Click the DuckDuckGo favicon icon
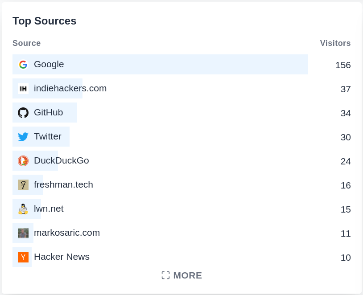The image size is (363, 295). [x=22, y=160]
